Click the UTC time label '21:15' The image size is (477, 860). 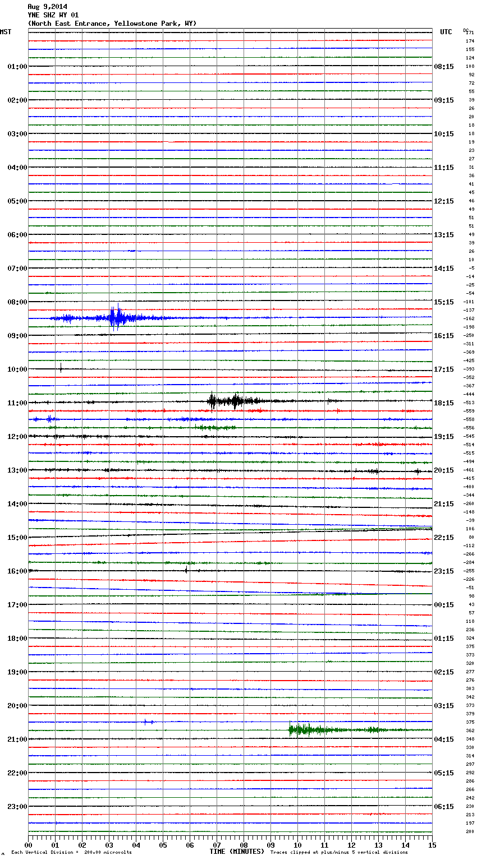click(x=444, y=504)
